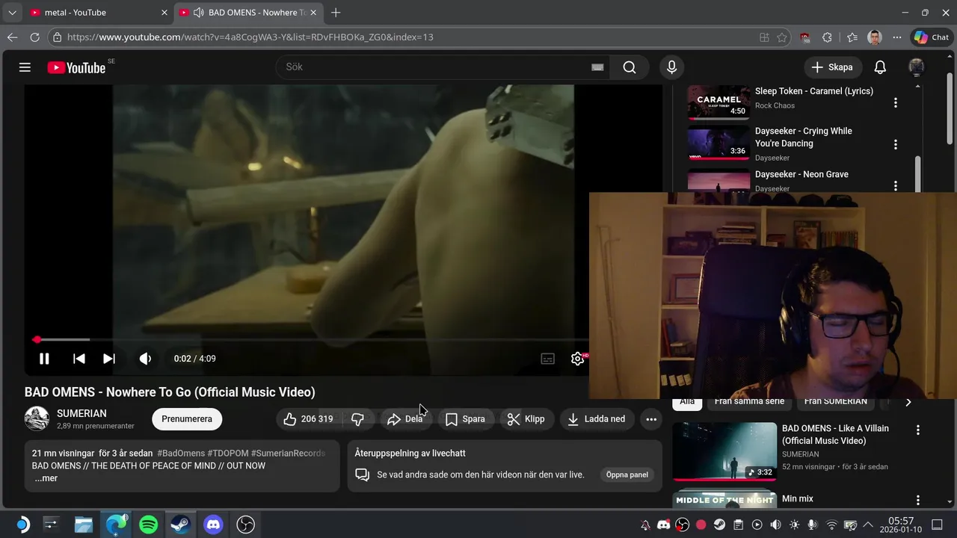Expand description with ...mer
The width and height of the screenshot is (957, 538).
(x=46, y=478)
